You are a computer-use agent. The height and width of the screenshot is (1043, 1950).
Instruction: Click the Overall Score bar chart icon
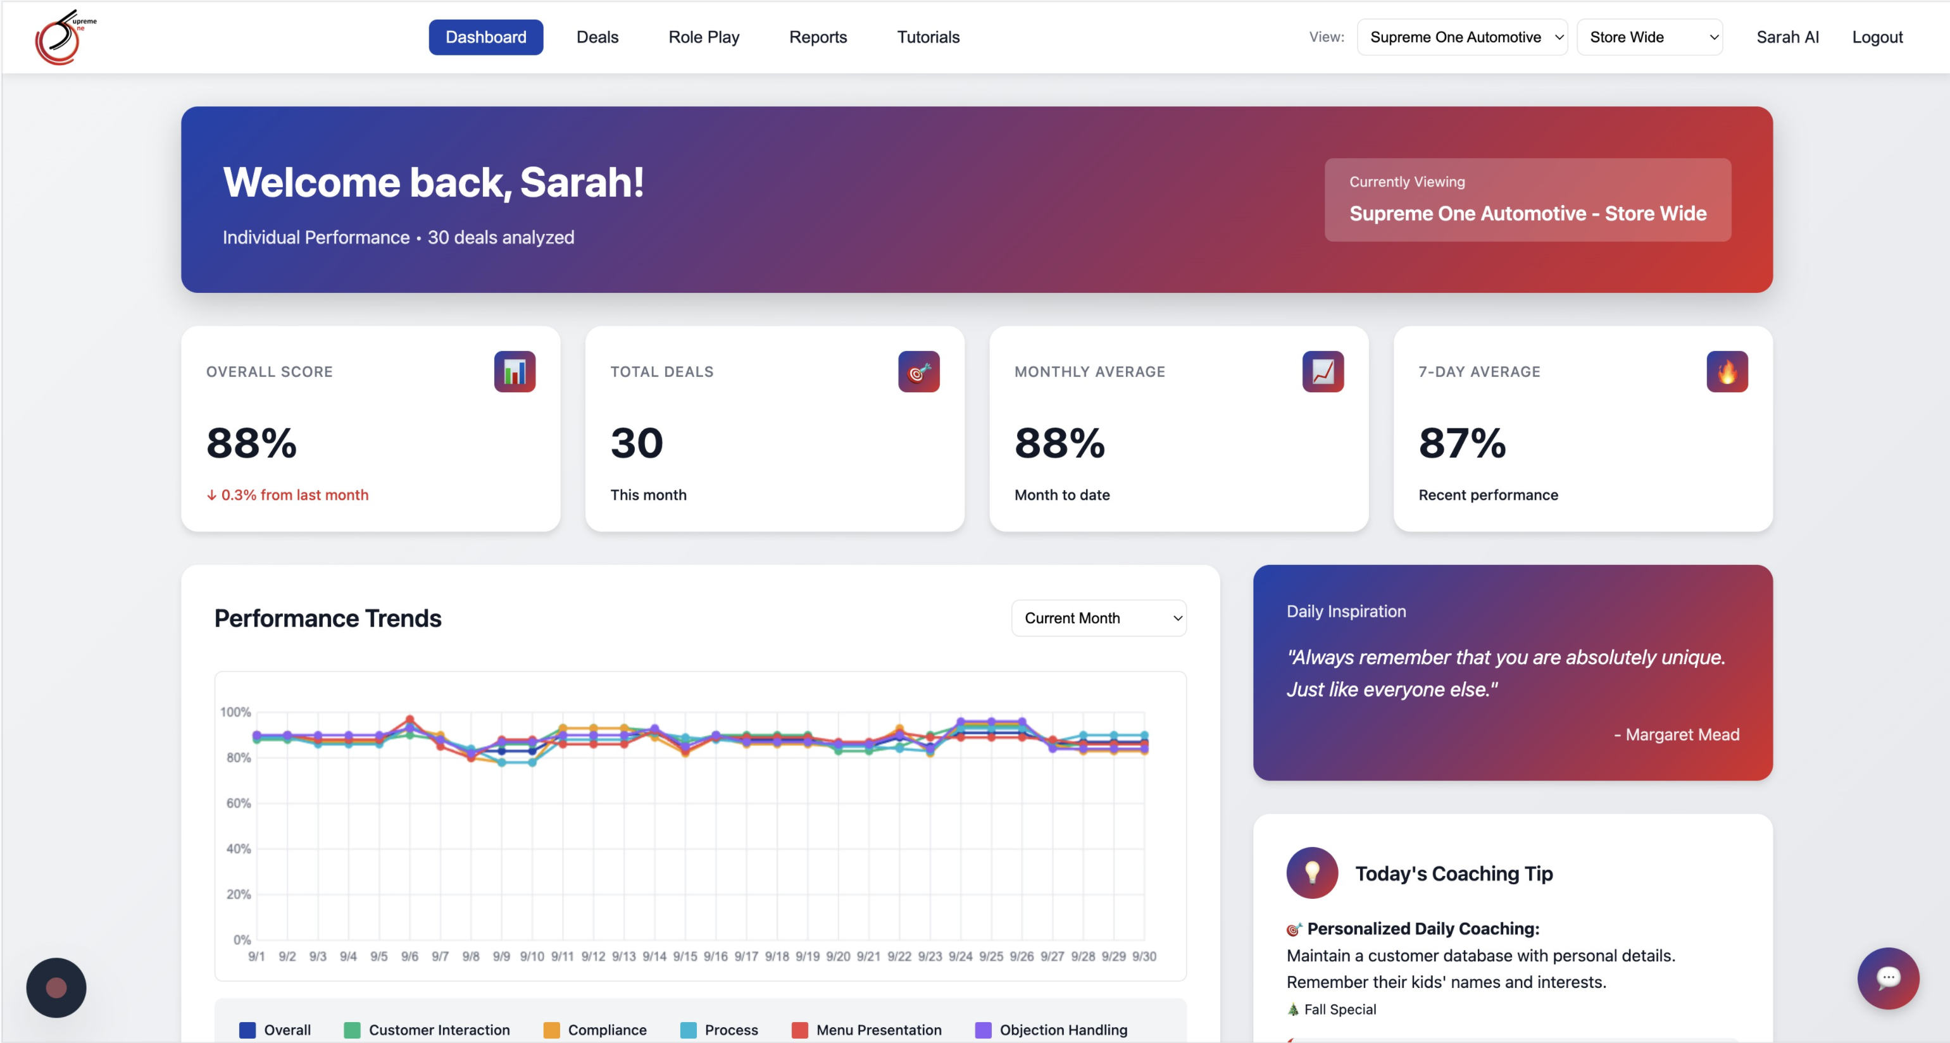point(515,371)
